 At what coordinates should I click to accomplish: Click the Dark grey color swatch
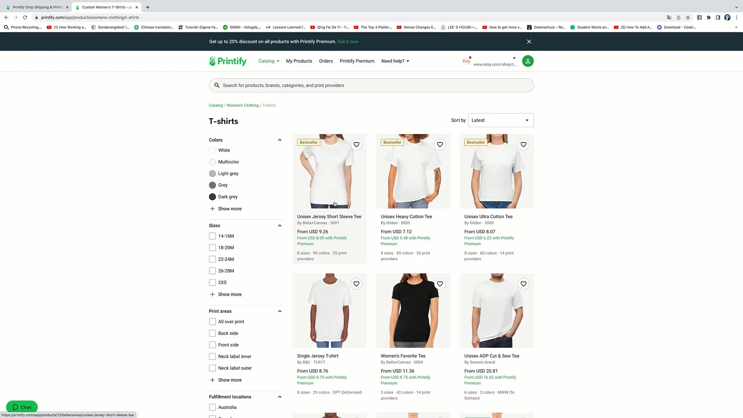coord(212,197)
